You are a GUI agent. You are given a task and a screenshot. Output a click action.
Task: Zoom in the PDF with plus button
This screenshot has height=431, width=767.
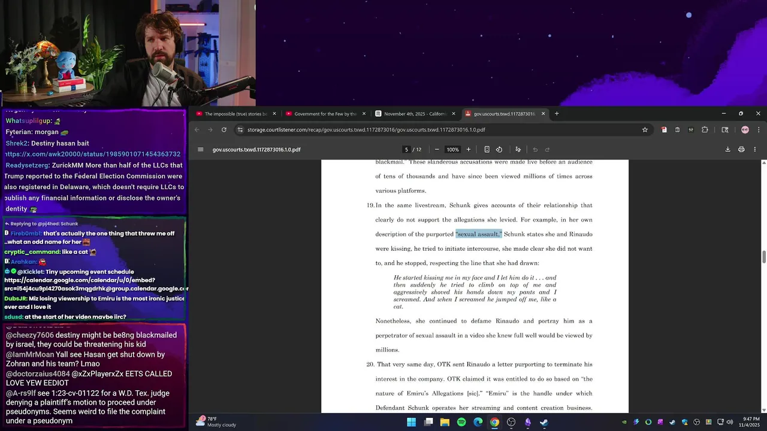pos(469,150)
